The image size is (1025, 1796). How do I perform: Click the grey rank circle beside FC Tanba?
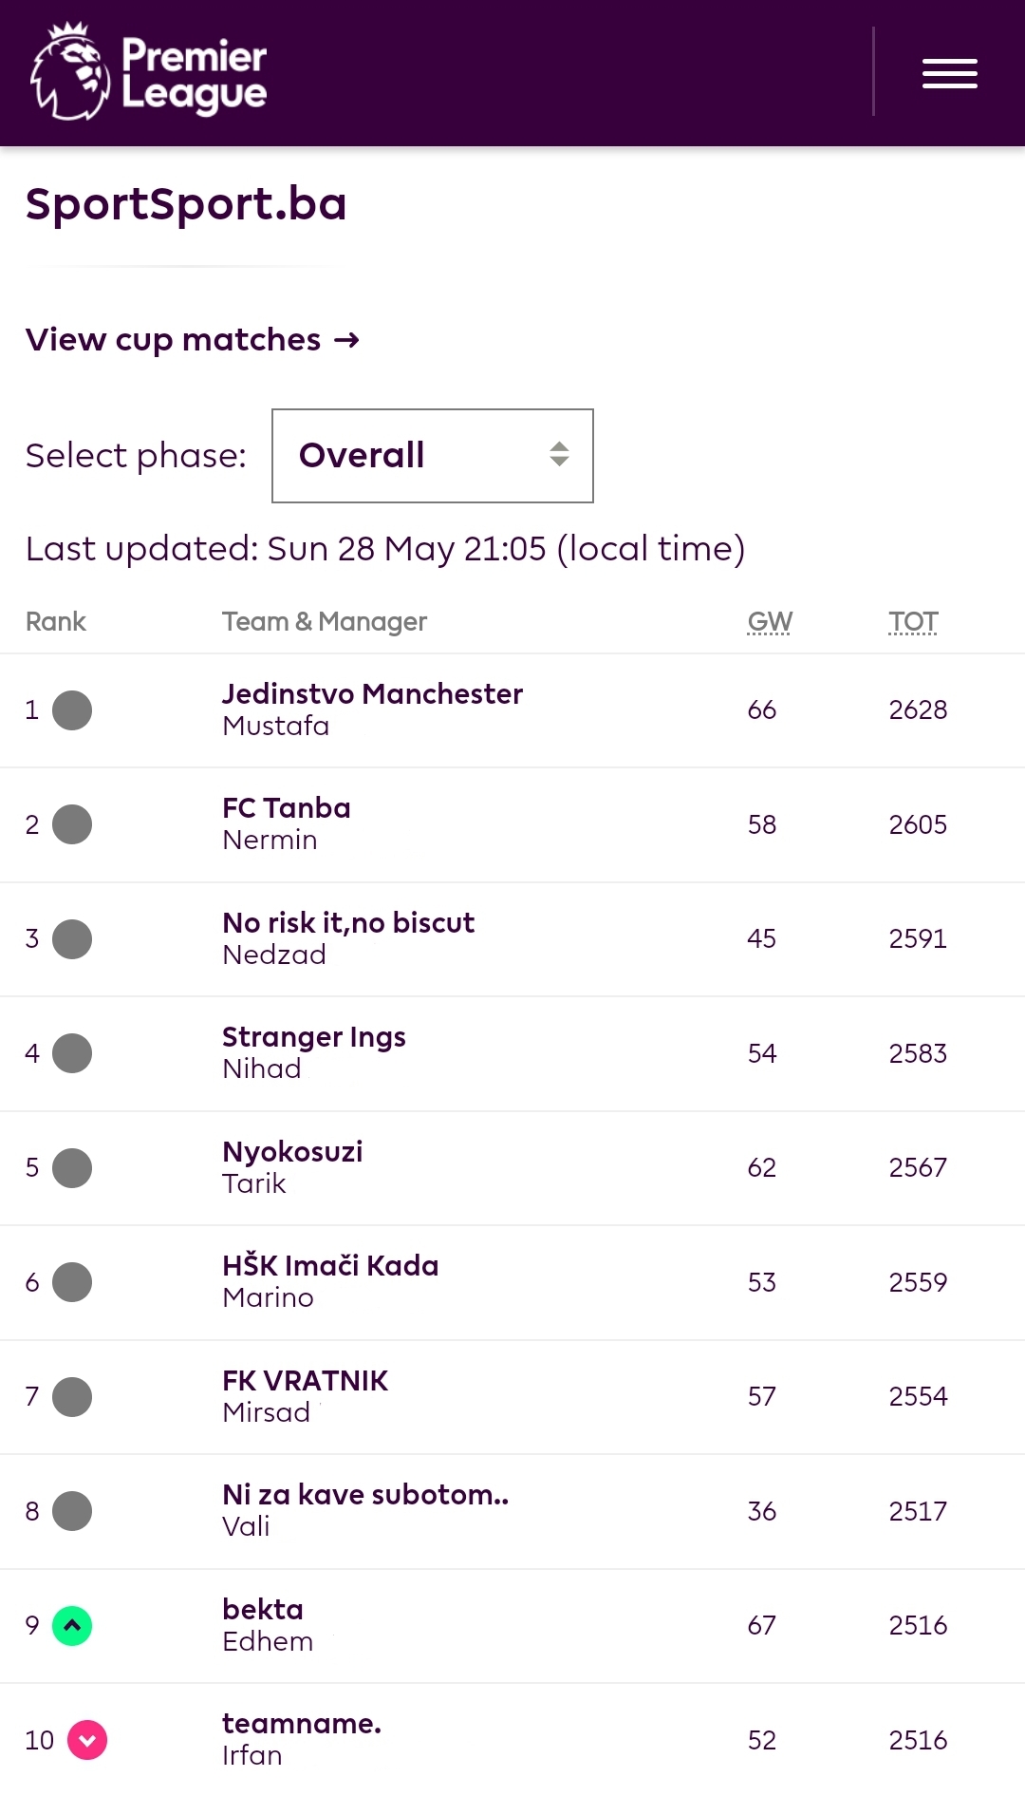pos(72,824)
